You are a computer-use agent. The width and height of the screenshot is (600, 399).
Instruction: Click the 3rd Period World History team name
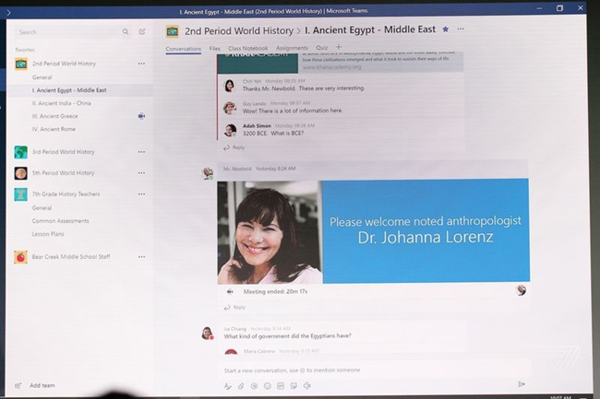pyautogui.click(x=64, y=152)
